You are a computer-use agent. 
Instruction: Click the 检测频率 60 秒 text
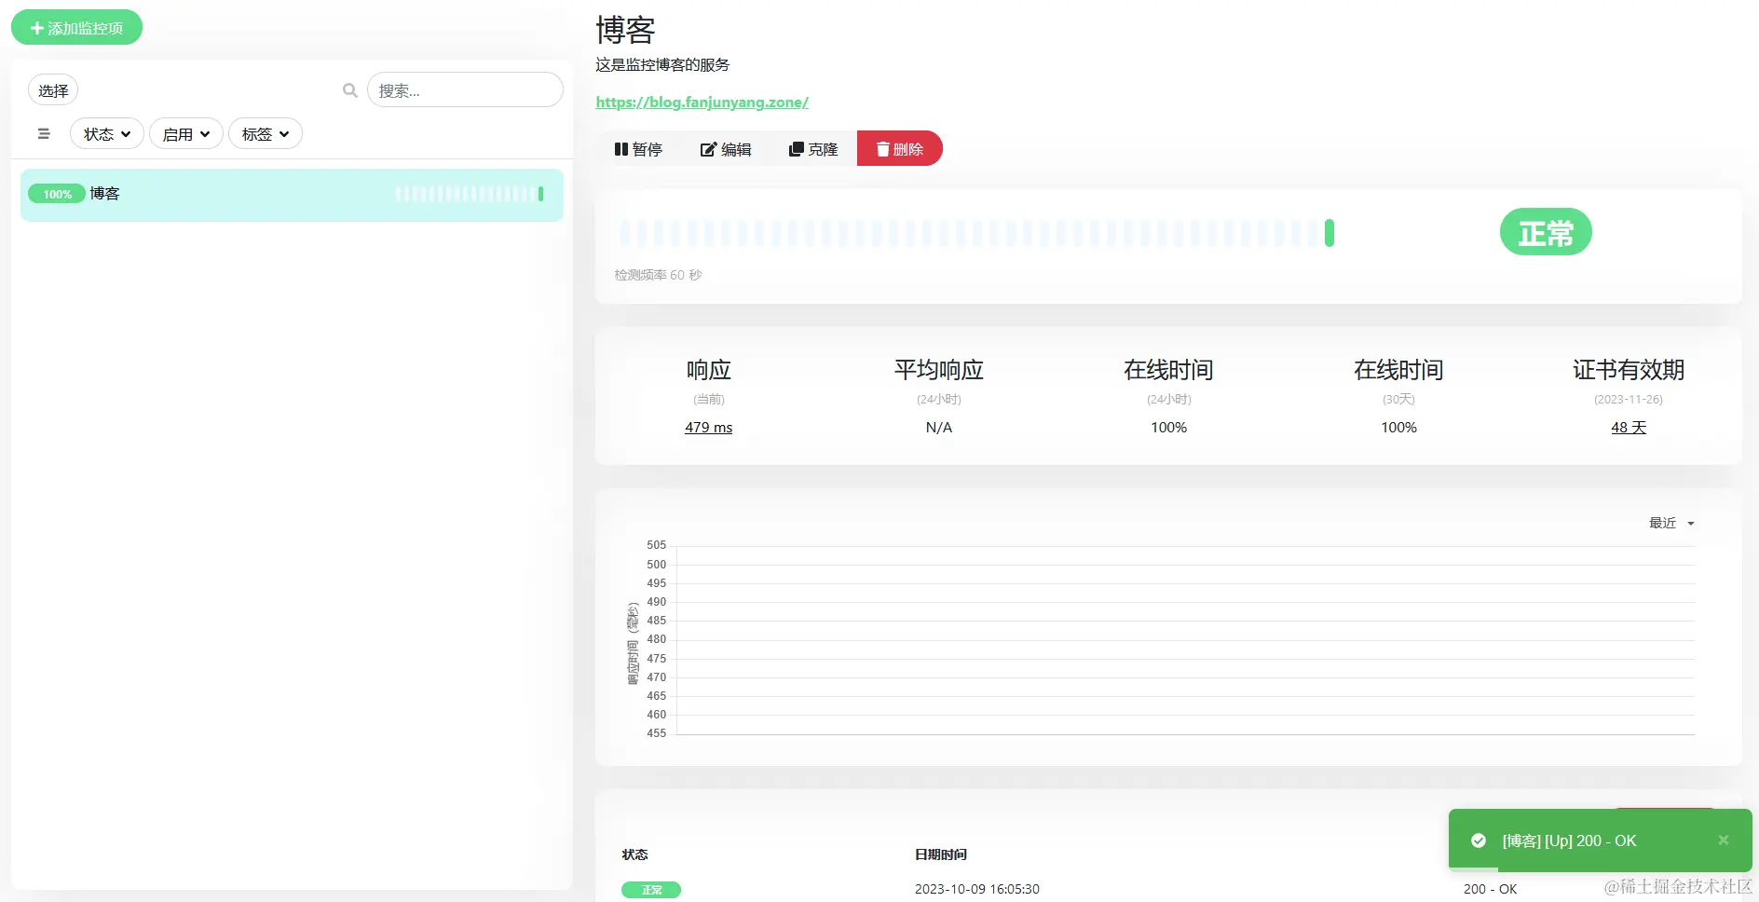658,275
